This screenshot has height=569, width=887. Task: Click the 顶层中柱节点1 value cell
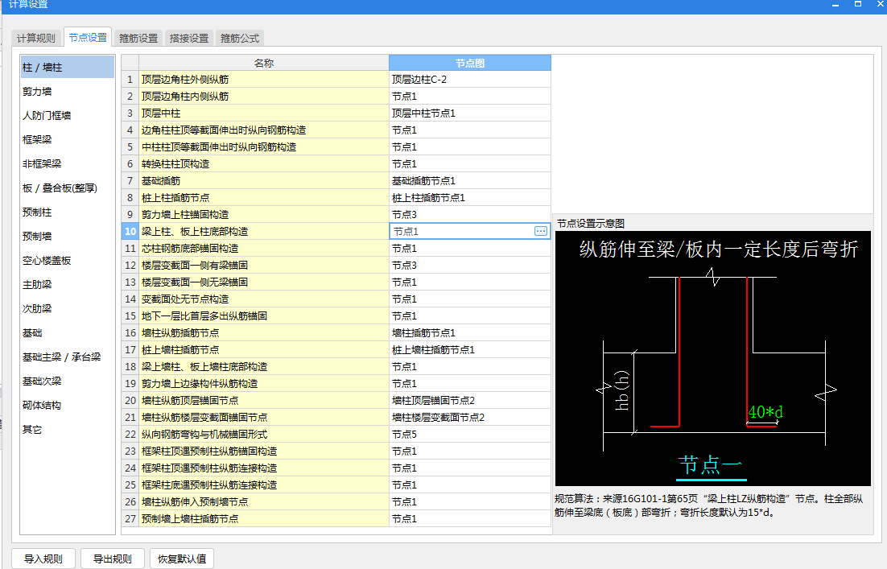click(470, 113)
